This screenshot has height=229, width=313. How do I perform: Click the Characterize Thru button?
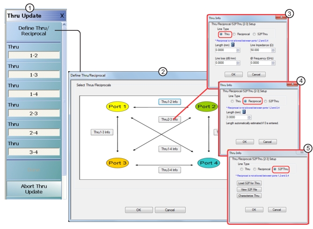[x=249, y=196]
